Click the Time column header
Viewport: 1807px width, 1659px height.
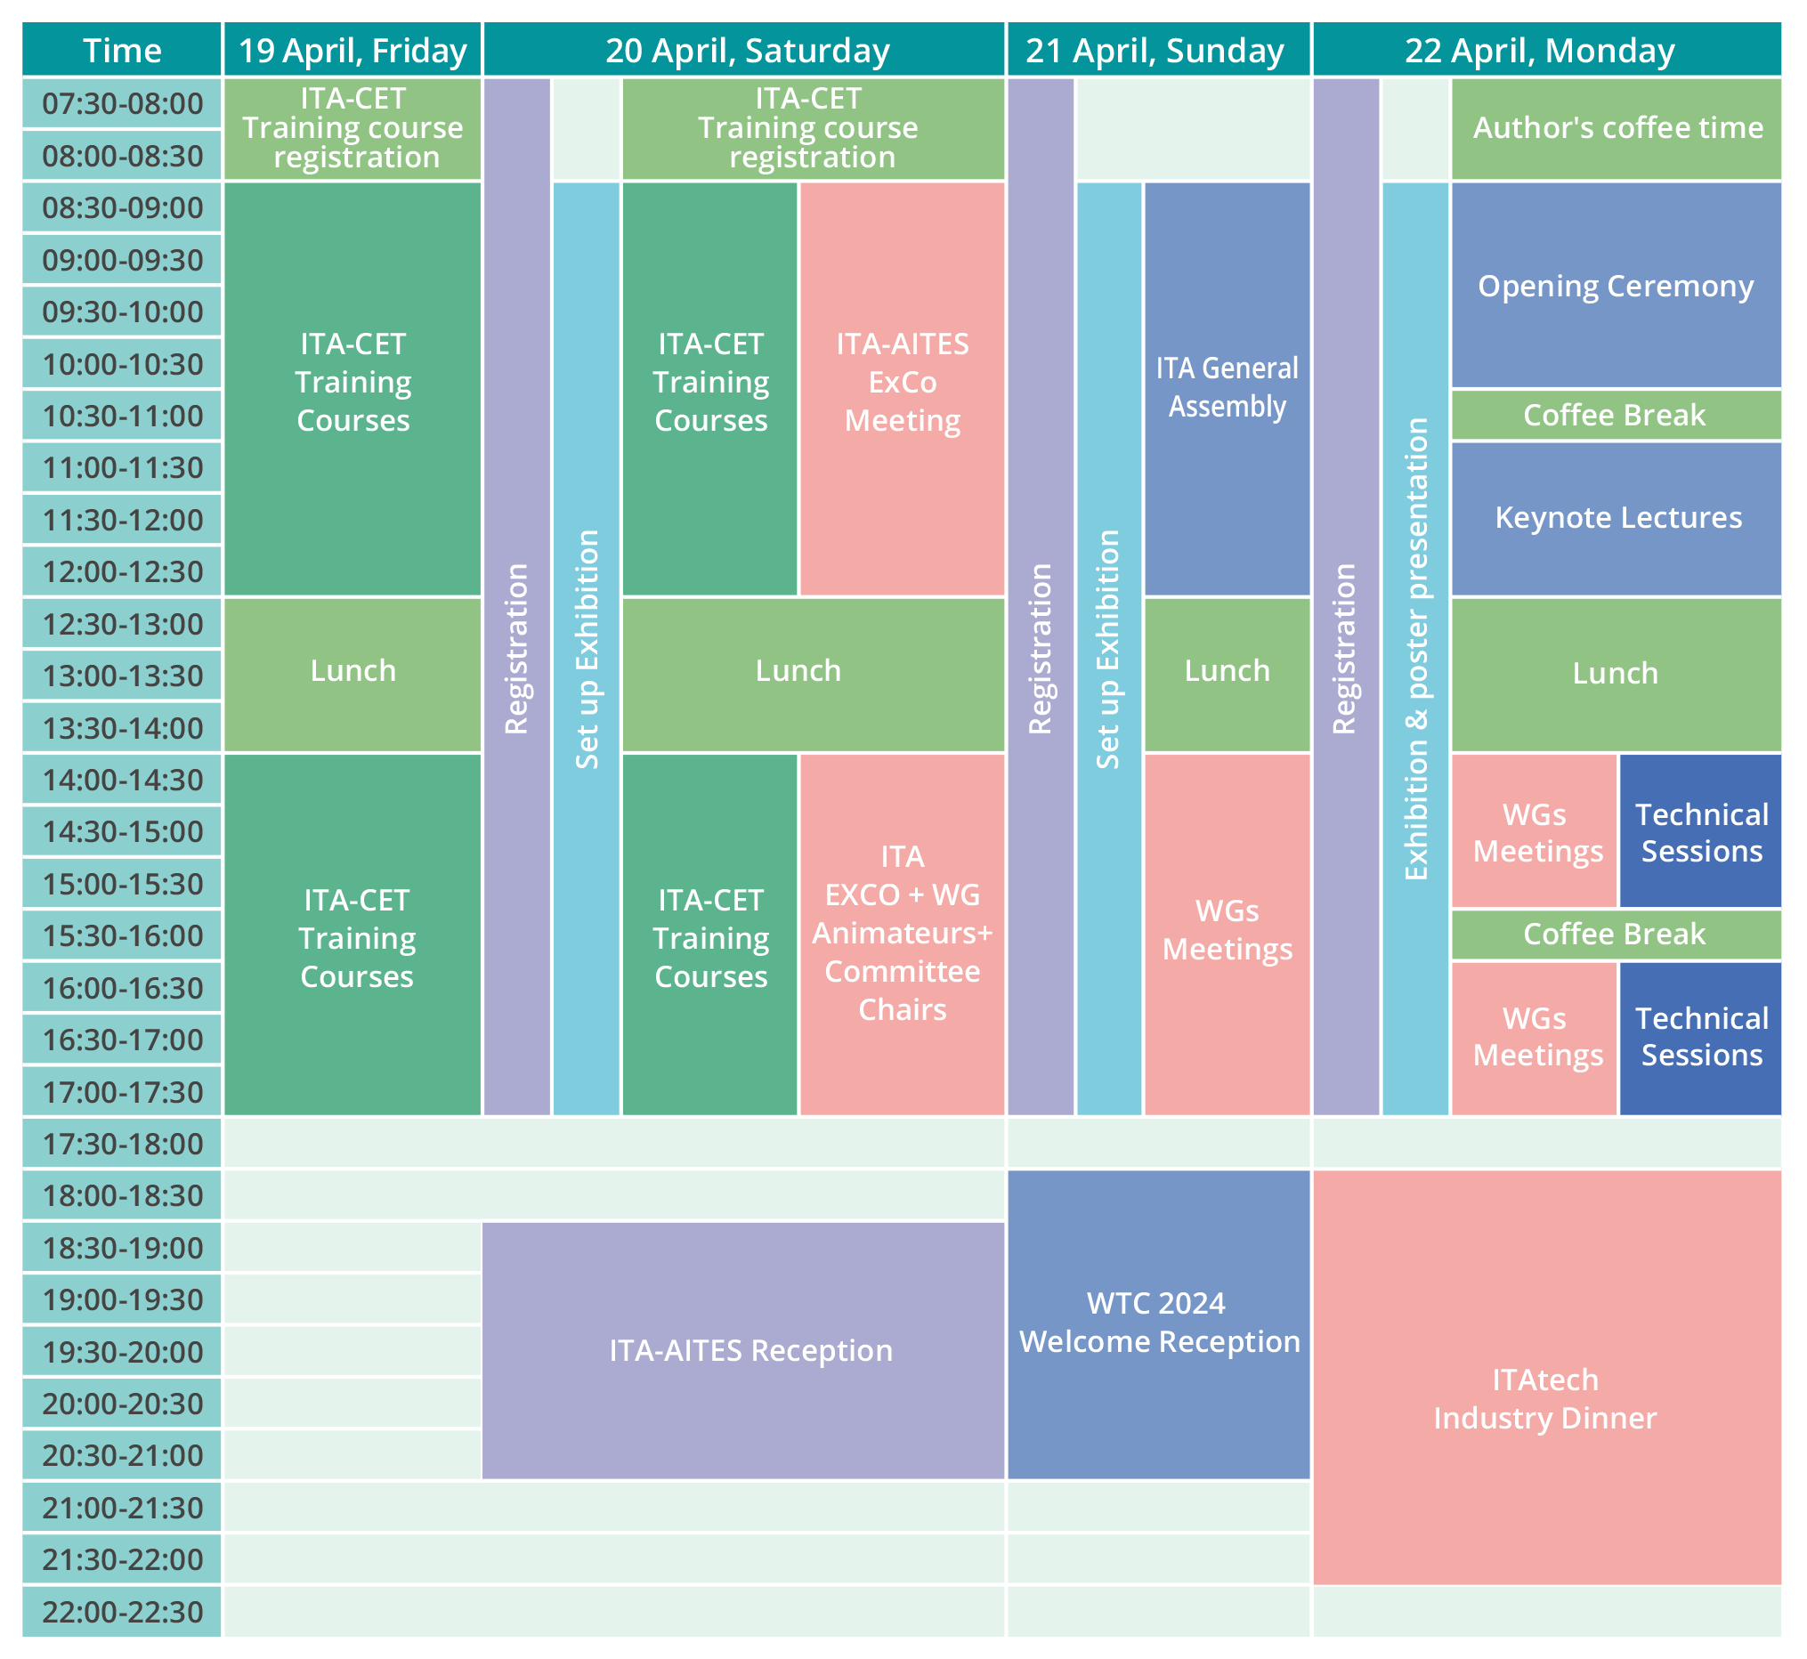[122, 49]
